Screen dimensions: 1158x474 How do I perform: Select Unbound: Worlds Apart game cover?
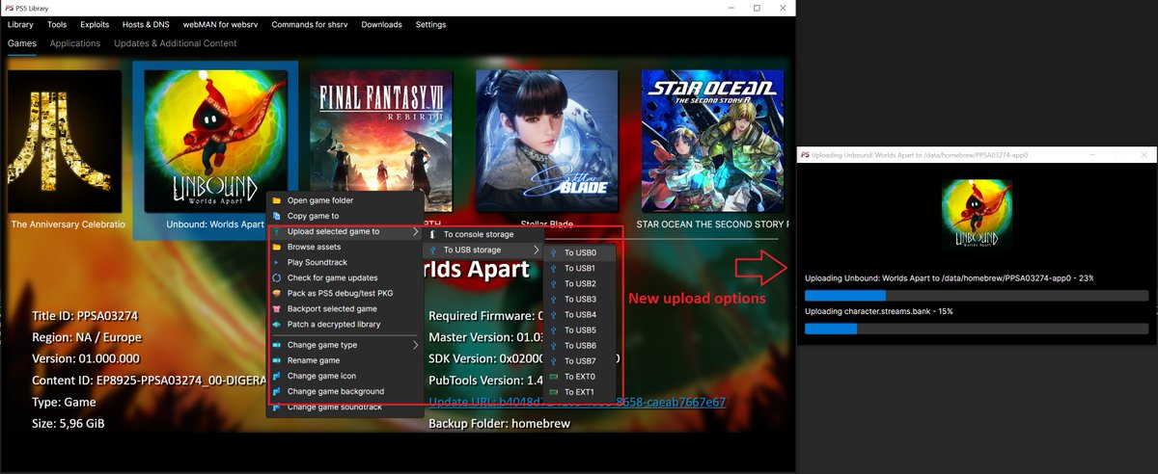click(215, 142)
